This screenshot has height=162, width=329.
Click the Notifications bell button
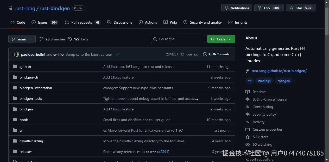coord(237,8)
